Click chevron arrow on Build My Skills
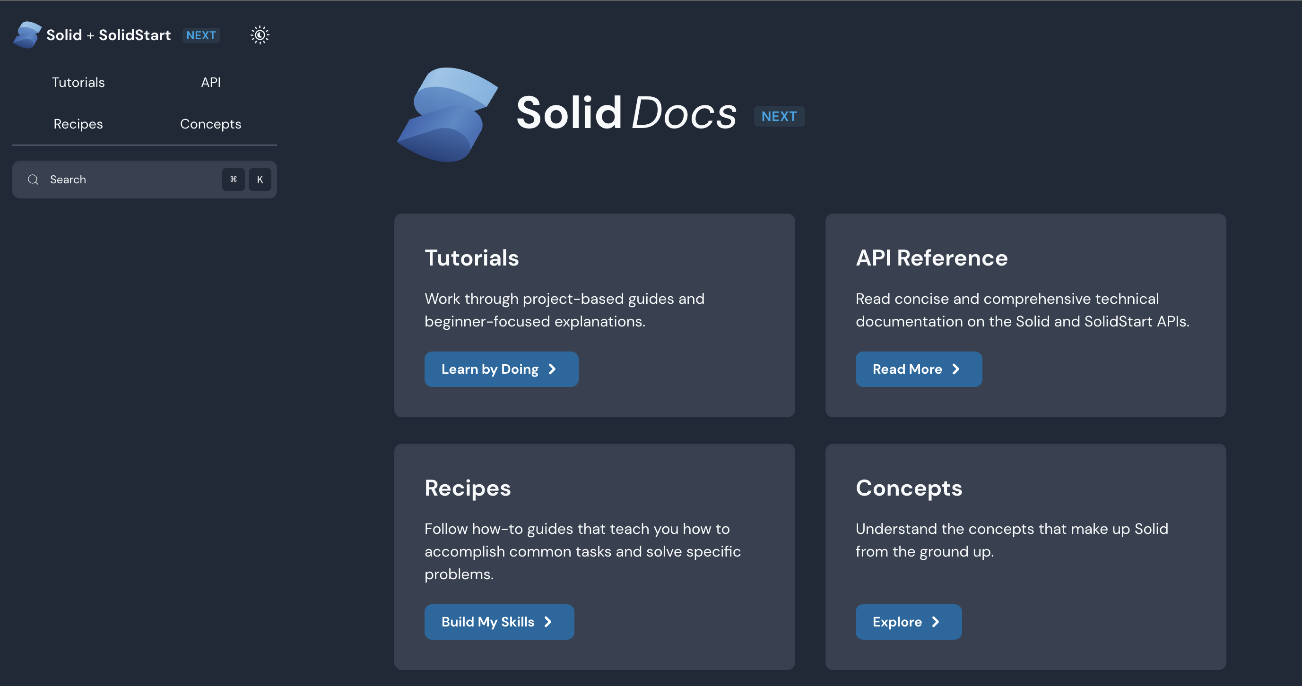This screenshot has width=1302, height=686. [x=548, y=622]
